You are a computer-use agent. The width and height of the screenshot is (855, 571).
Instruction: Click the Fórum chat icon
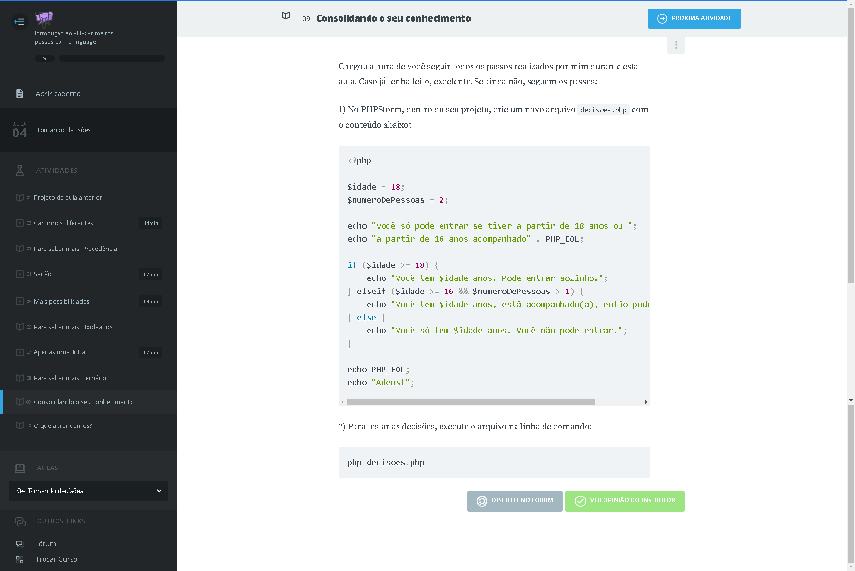coord(20,544)
